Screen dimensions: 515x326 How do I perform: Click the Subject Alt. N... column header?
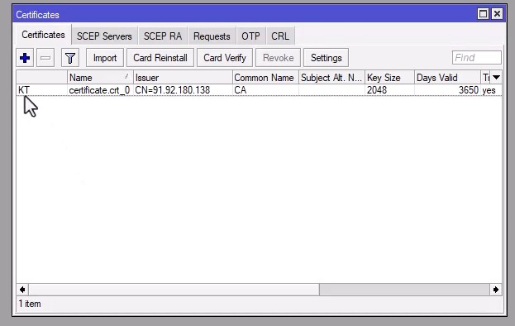(331, 78)
